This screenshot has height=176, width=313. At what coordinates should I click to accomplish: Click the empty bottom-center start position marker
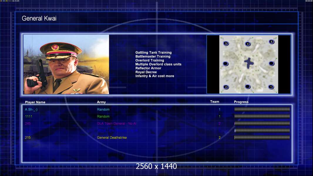248,87
